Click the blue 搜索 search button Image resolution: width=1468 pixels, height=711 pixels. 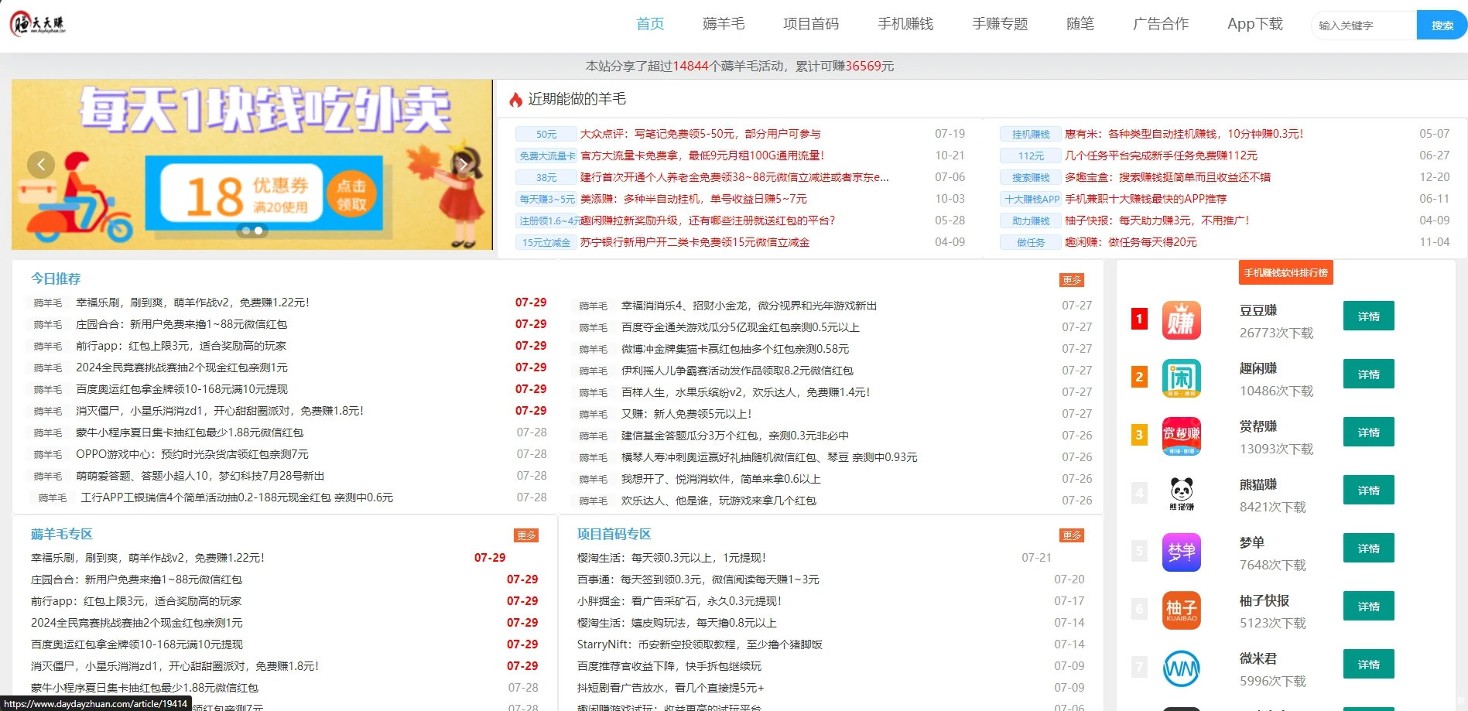(1441, 25)
